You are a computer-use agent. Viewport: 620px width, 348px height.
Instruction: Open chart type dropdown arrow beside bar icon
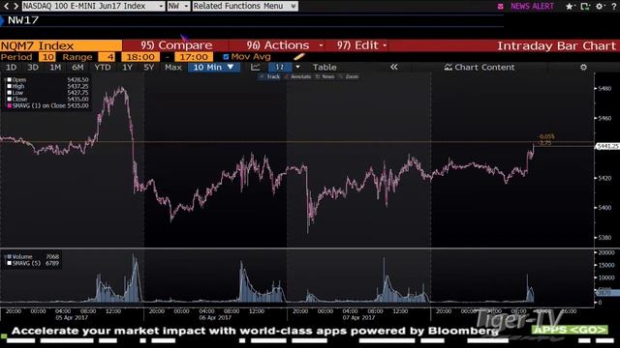tap(297, 67)
